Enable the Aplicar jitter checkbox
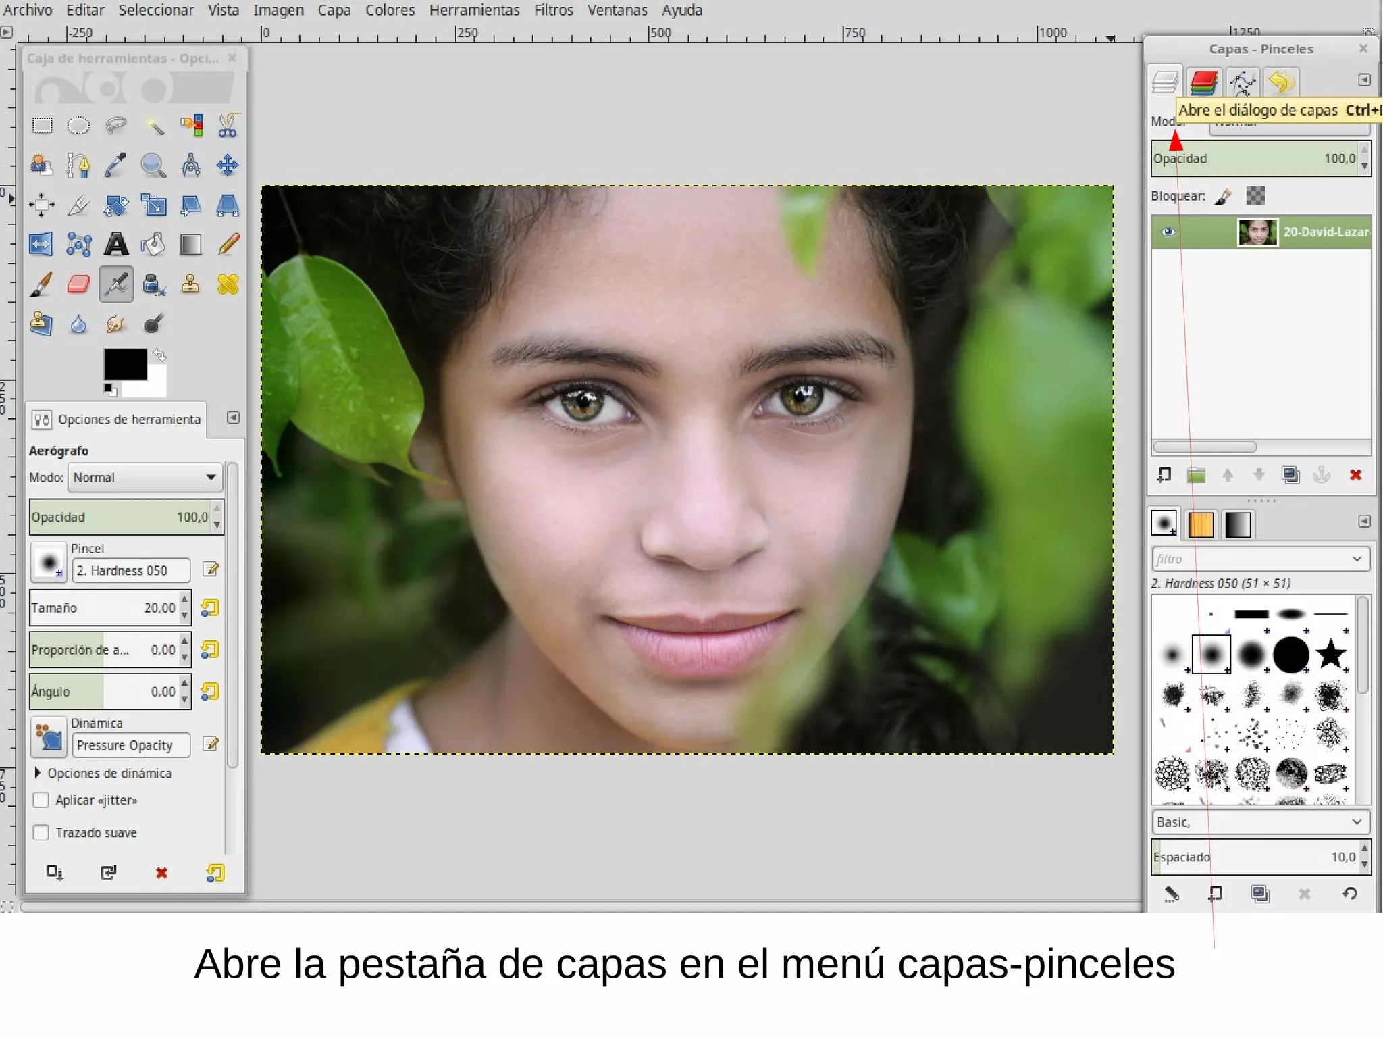The height and width of the screenshot is (1037, 1383). 41,801
